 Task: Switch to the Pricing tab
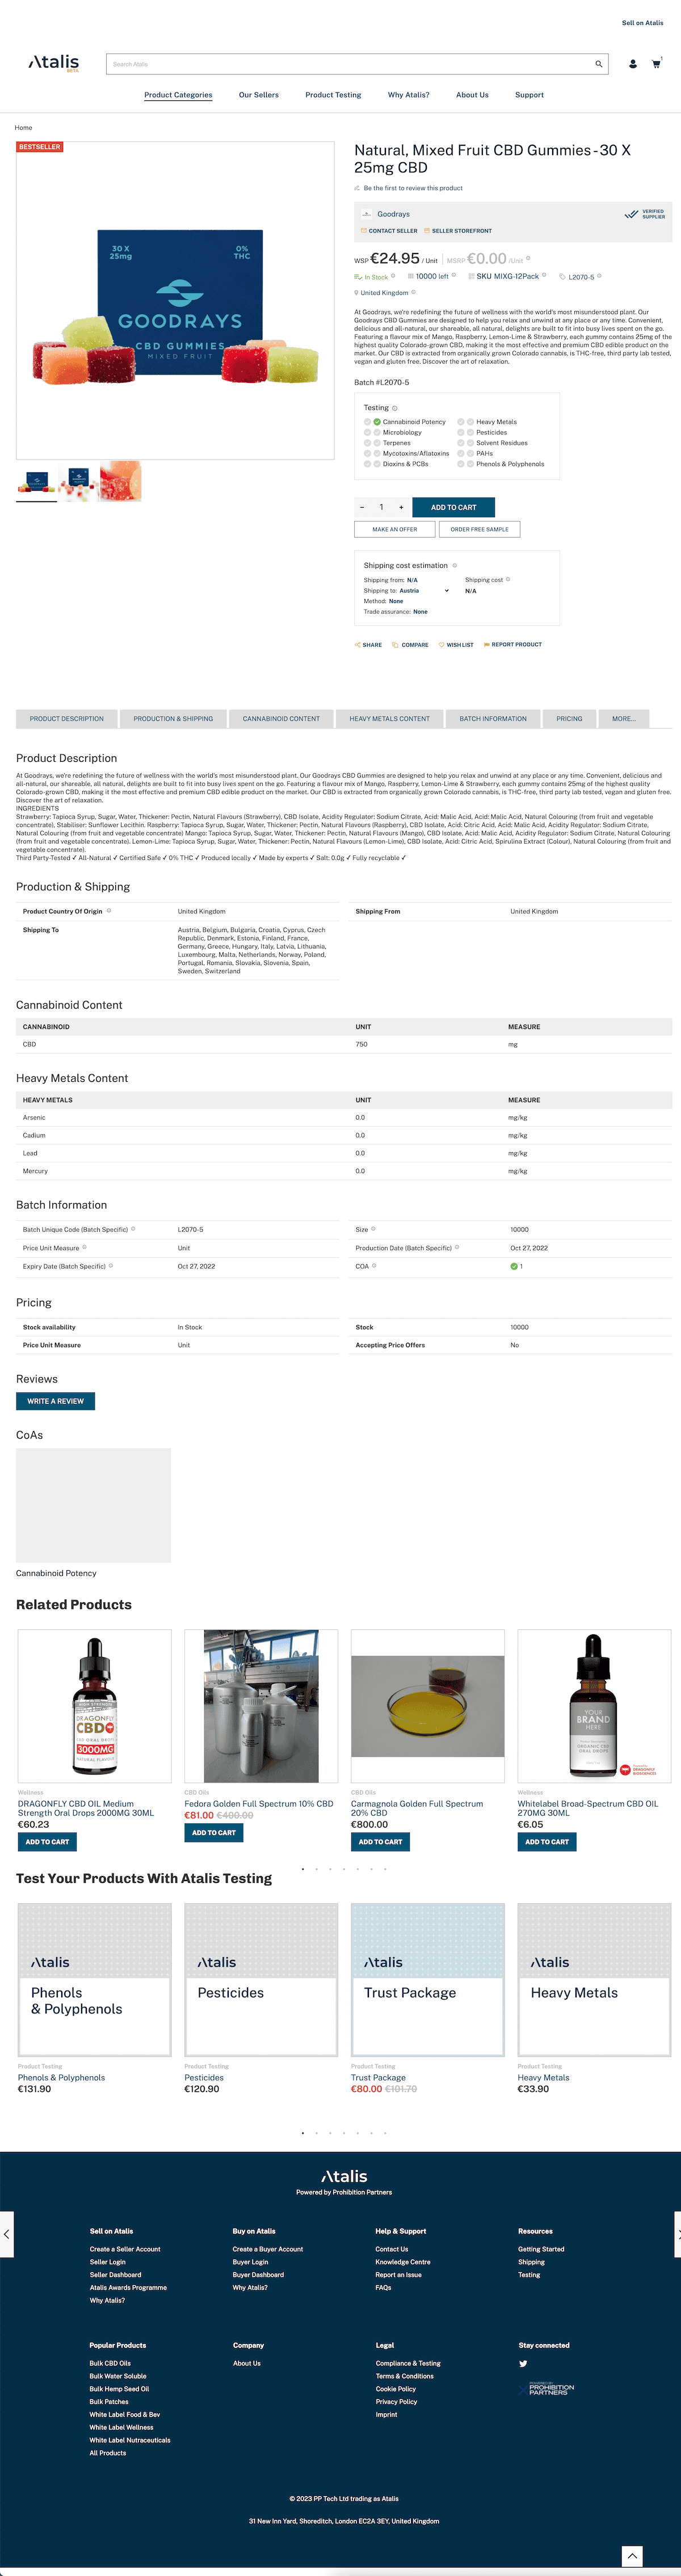coord(569,719)
